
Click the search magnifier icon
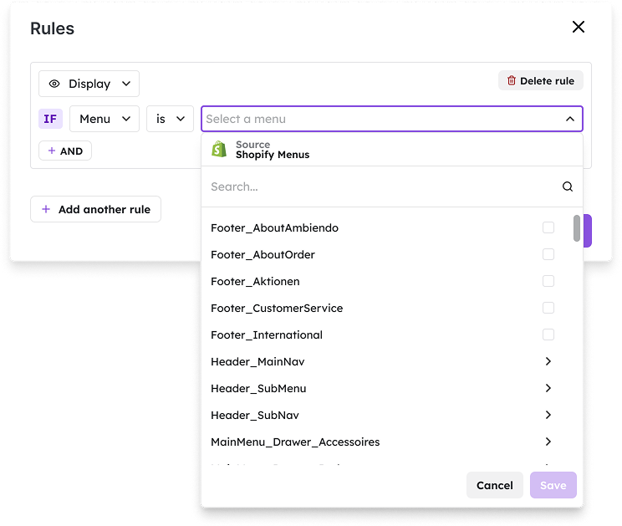(568, 186)
